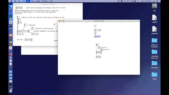Open the Apple menu

pos(11,1)
